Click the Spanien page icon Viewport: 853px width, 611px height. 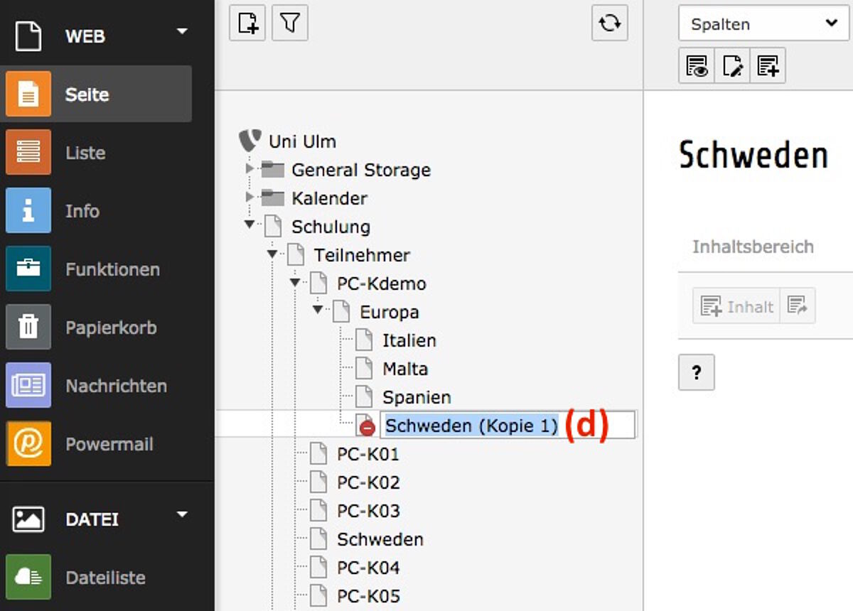click(x=364, y=396)
